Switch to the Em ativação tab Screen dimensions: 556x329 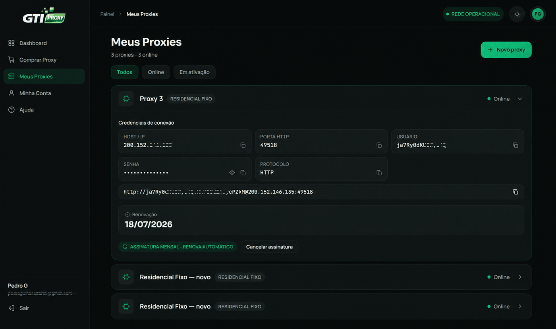[x=195, y=72]
